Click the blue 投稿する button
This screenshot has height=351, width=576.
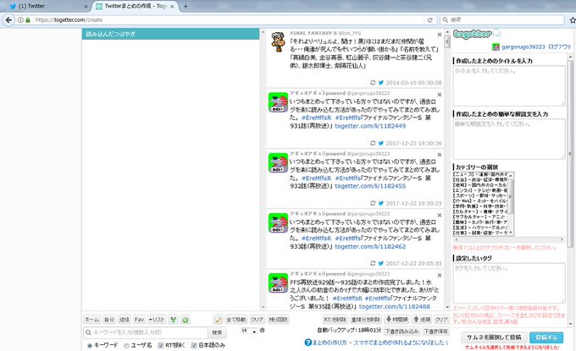coord(546,337)
